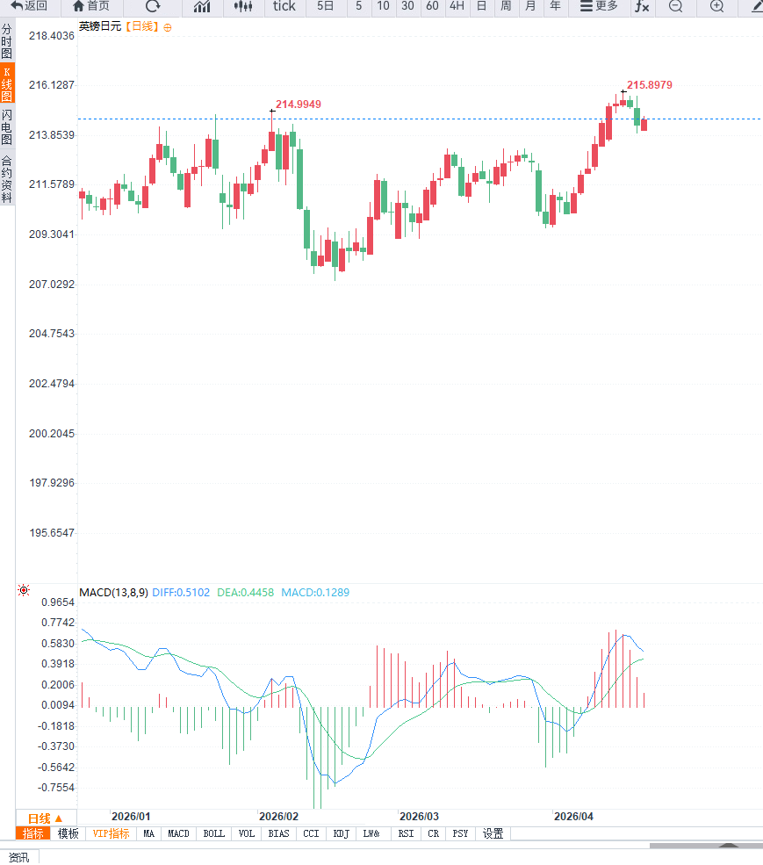Click the 返回 back arrow button

tap(29, 6)
